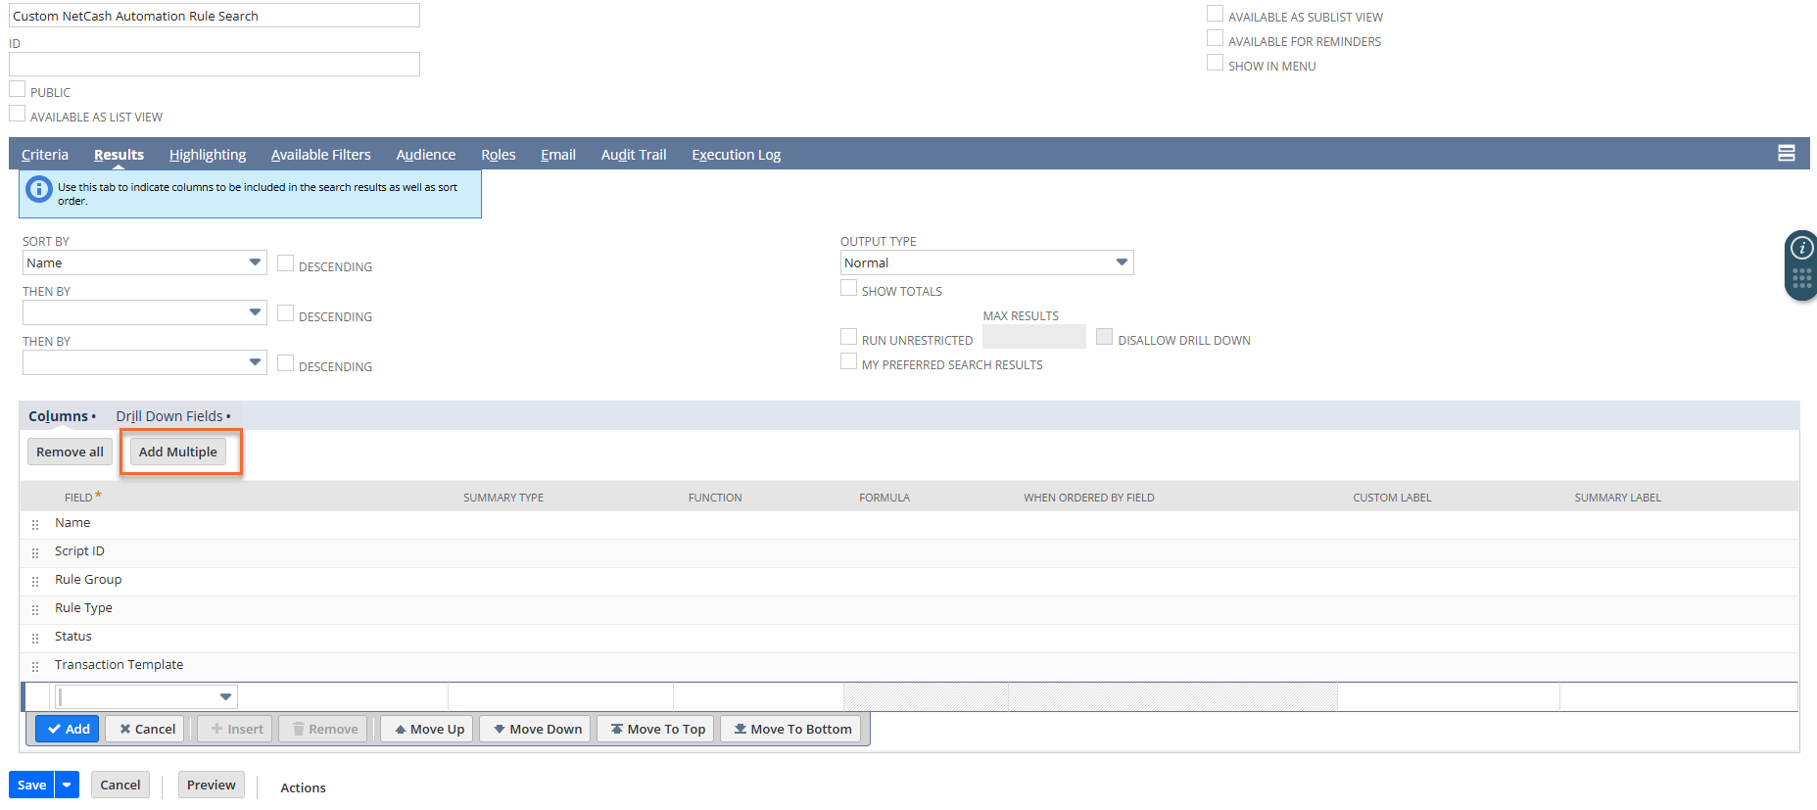
Task: Click the drag handle beside Transaction Template
Action: (35, 667)
